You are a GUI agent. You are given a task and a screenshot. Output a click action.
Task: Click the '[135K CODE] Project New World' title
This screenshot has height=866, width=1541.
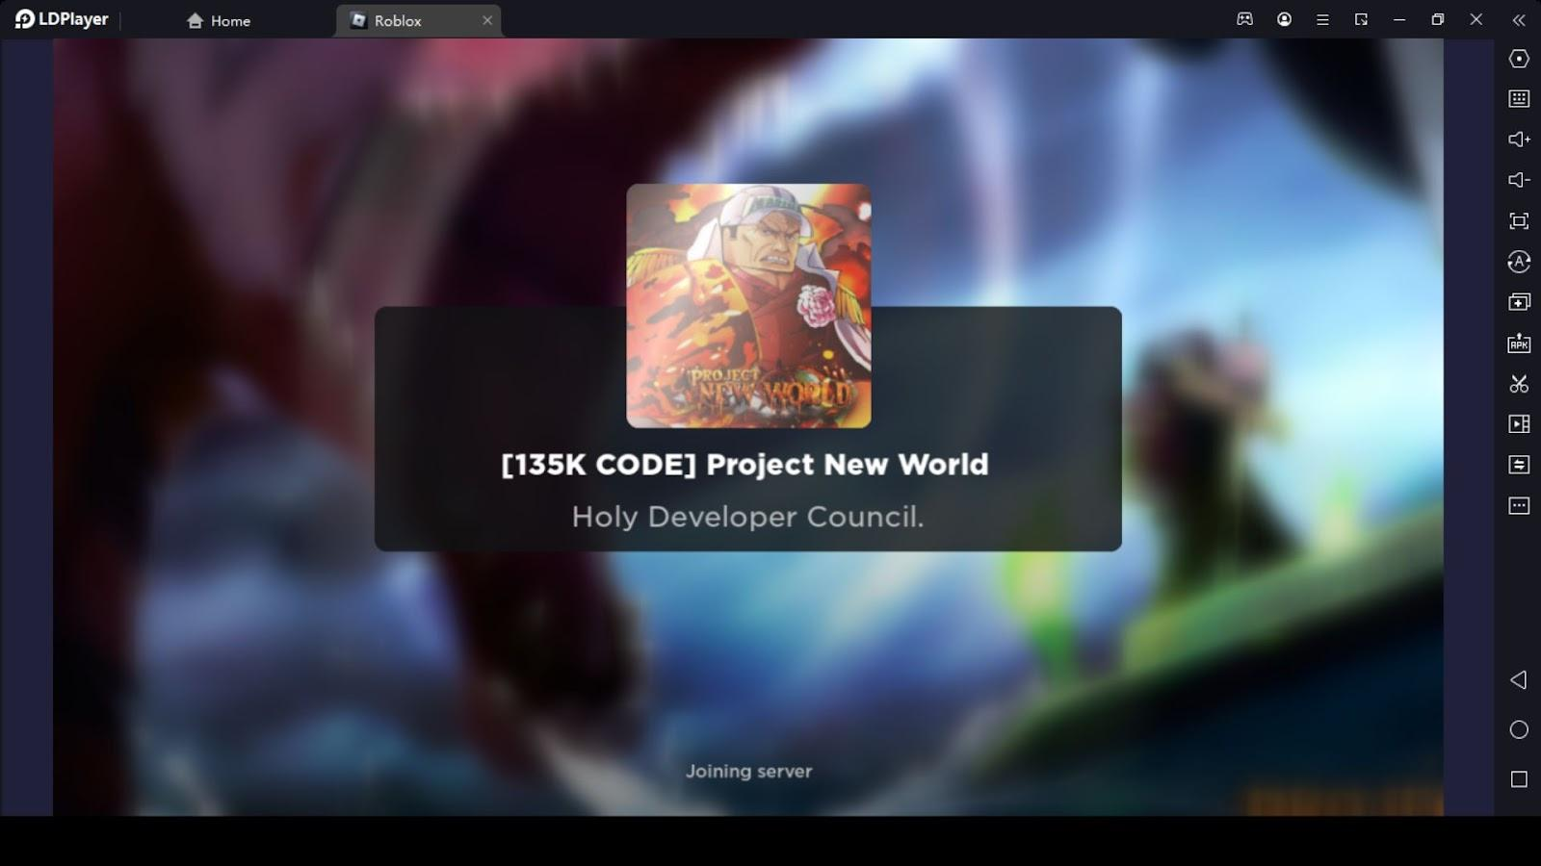744,465
